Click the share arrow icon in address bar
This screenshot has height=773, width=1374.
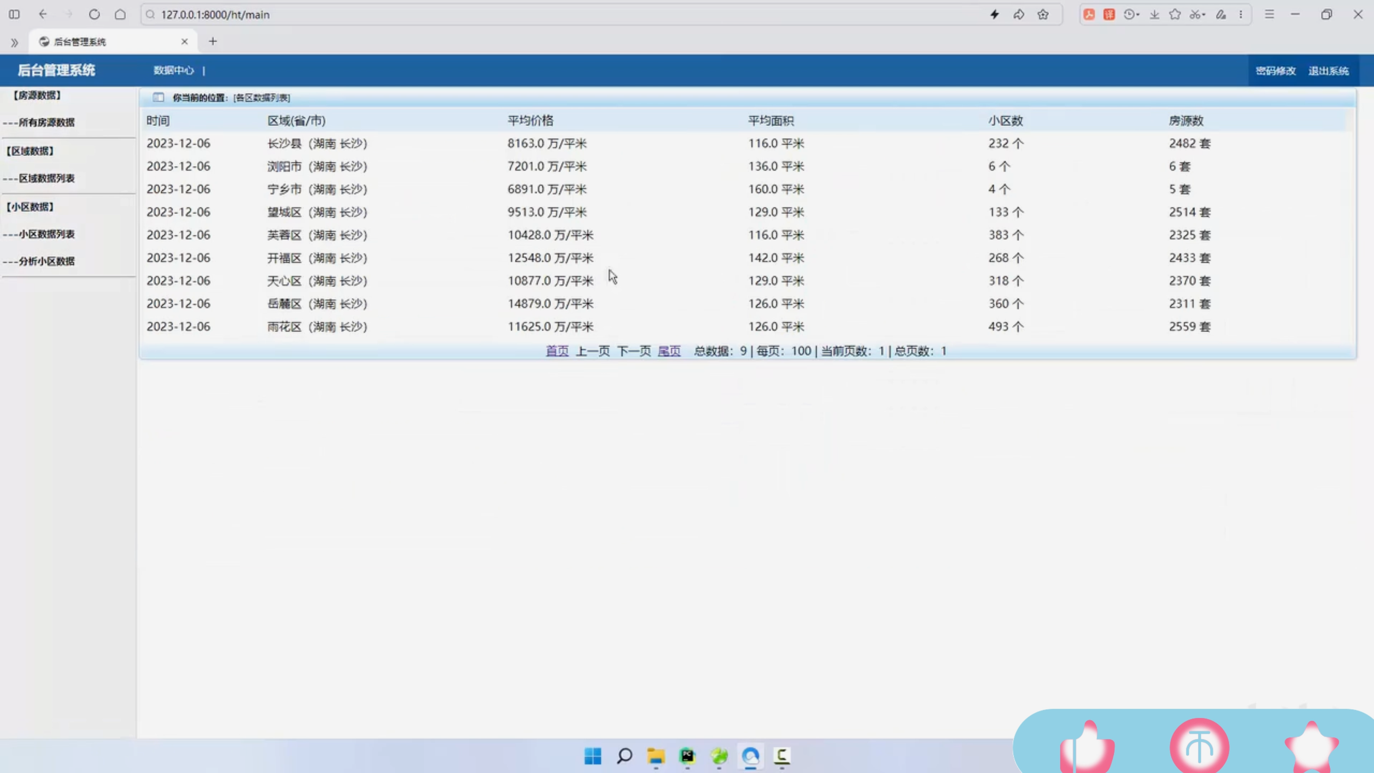coord(1019,14)
